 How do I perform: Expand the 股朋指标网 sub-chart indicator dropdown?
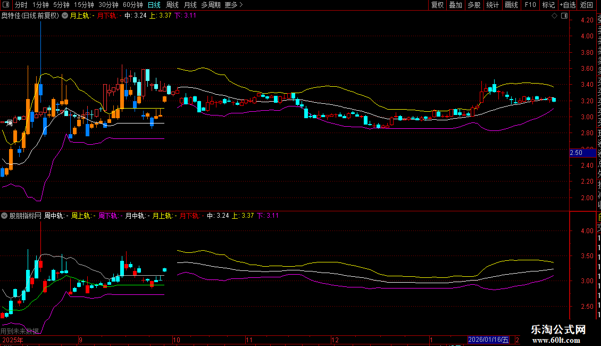(x=4, y=216)
